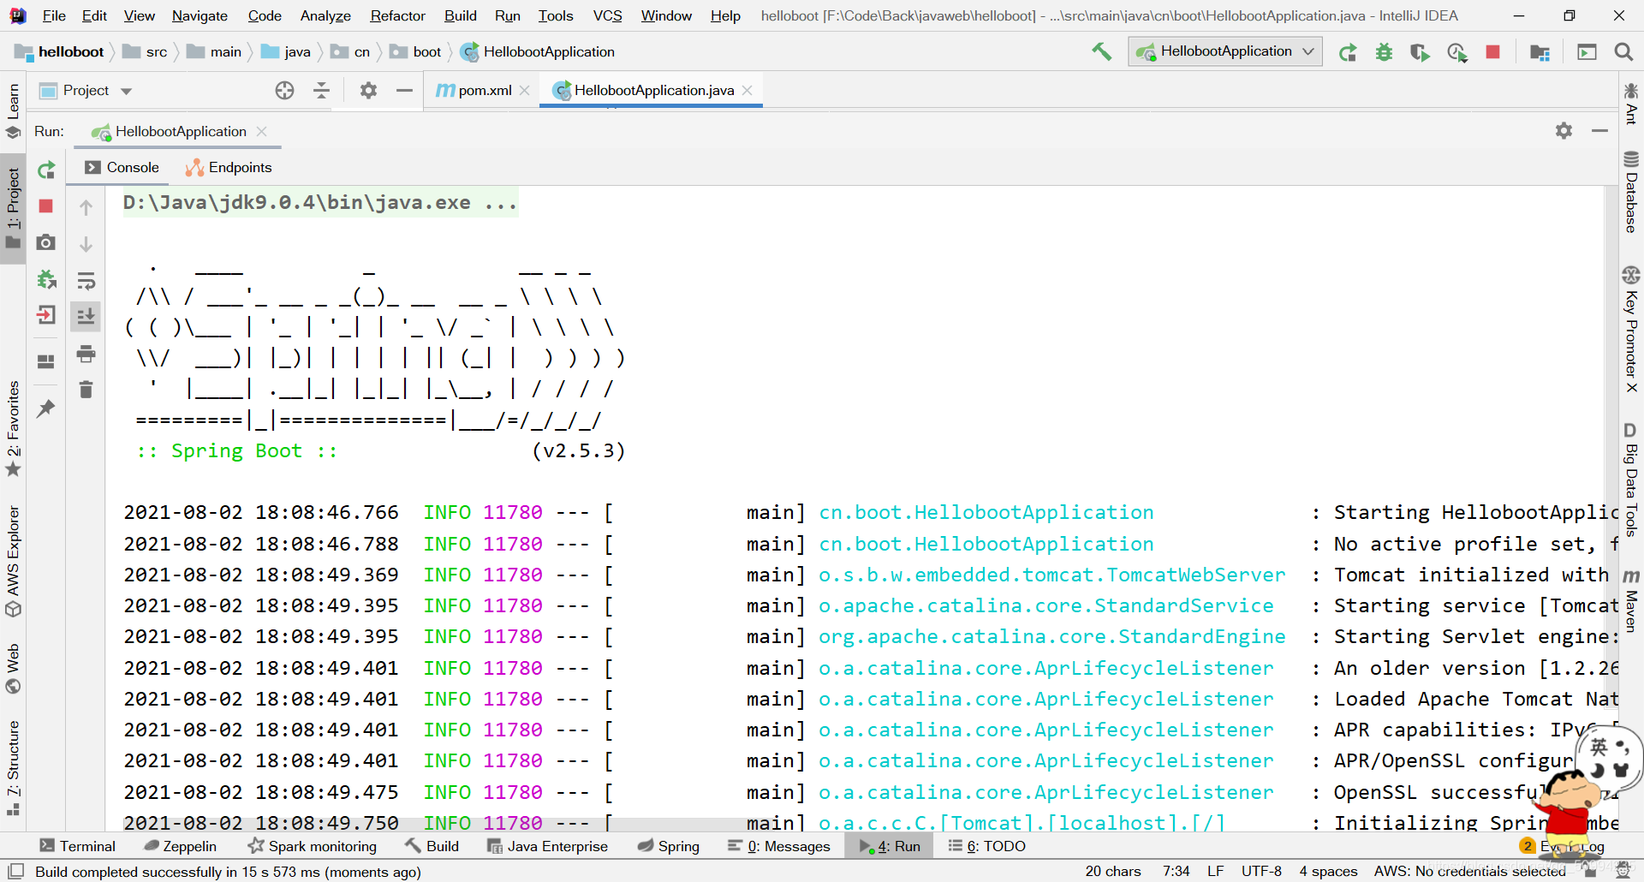This screenshot has height=882, width=1644.
Task: Open Project Structure icon
Action: click(x=1540, y=52)
